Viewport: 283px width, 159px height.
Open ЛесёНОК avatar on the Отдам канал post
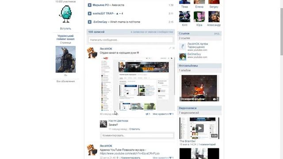pyautogui.click(x=92, y=53)
